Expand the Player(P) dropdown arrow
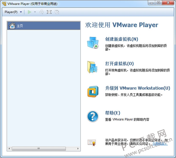The height and width of the screenshot is (158, 176). click(x=21, y=12)
